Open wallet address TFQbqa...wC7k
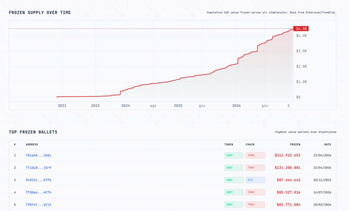This screenshot has height=211, width=349. (x=38, y=192)
